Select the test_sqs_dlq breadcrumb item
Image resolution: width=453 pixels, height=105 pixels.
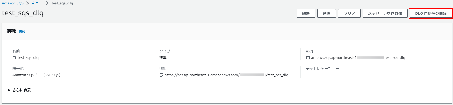pos(62,3)
